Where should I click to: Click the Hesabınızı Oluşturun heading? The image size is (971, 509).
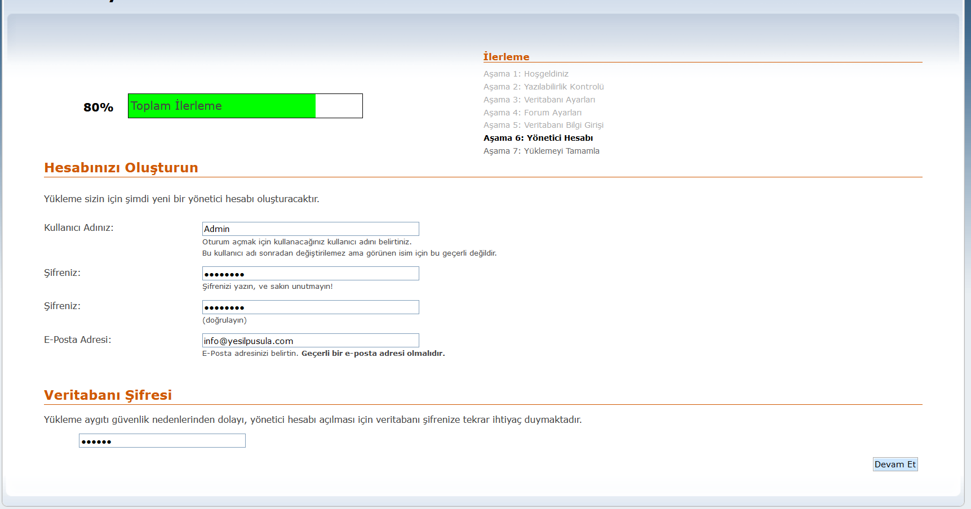pyautogui.click(x=121, y=168)
